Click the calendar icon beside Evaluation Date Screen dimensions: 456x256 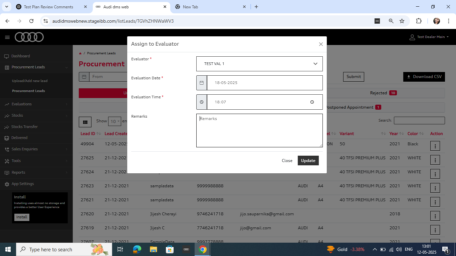tap(202, 83)
